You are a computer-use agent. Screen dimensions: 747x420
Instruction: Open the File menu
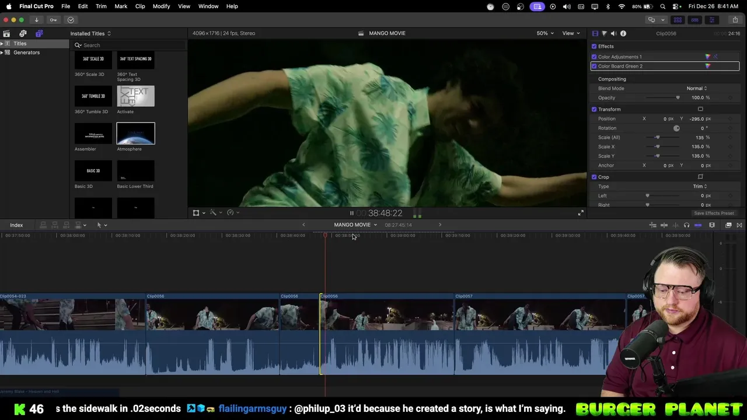point(65,6)
